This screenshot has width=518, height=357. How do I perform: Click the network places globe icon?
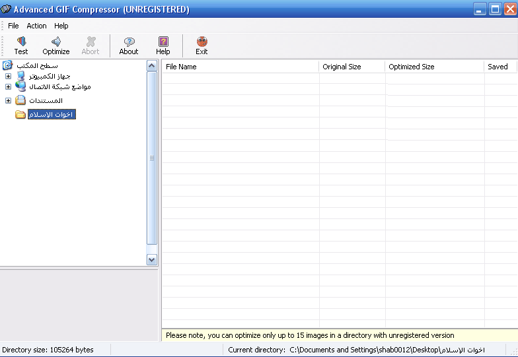coord(20,86)
